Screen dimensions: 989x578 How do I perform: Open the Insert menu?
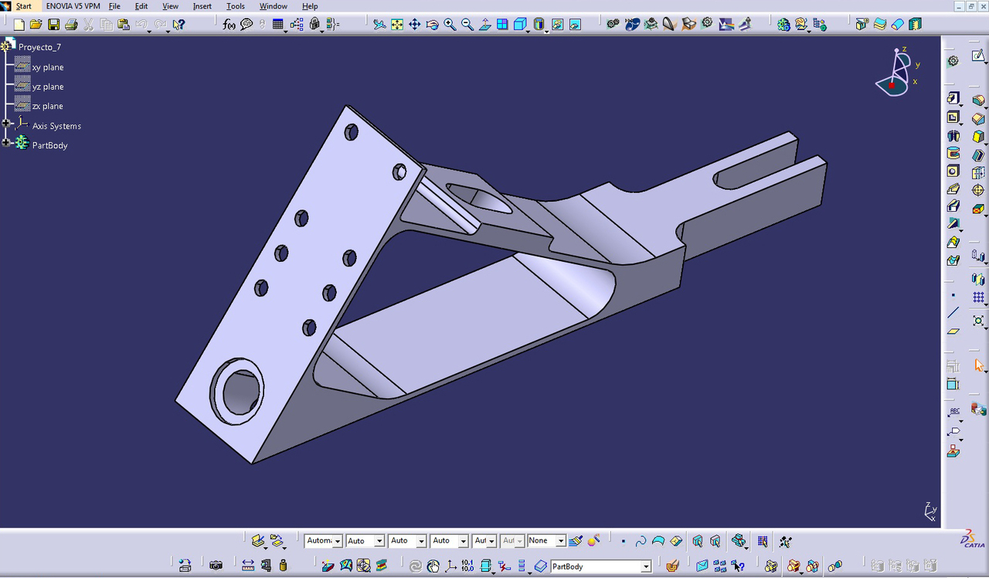coord(202,6)
